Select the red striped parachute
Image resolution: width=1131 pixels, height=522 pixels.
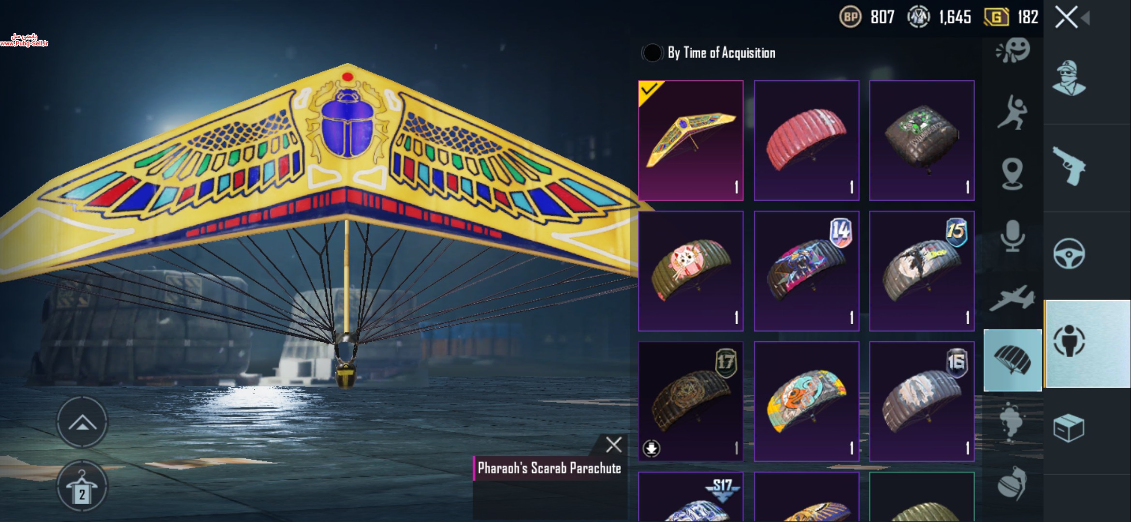pos(807,141)
